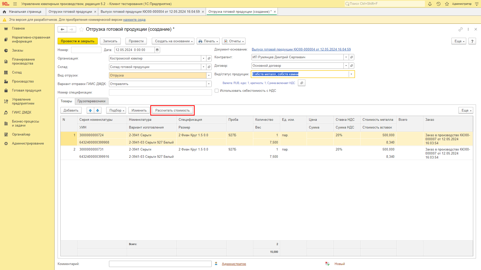Click Провести и закрыть button
This screenshot has width=481, height=270.
tap(78, 41)
